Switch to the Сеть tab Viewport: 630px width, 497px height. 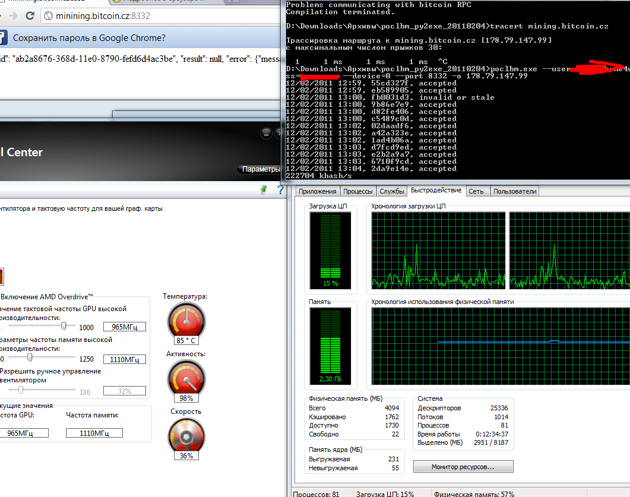point(476,191)
